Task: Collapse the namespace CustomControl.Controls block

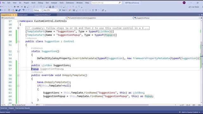Action: pyautogui.click(x=18, y=21)
